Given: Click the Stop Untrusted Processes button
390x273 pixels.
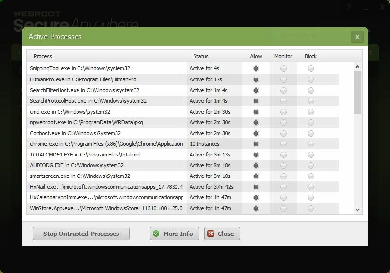Looking at the screenshot, I should [x=81, y=234].
